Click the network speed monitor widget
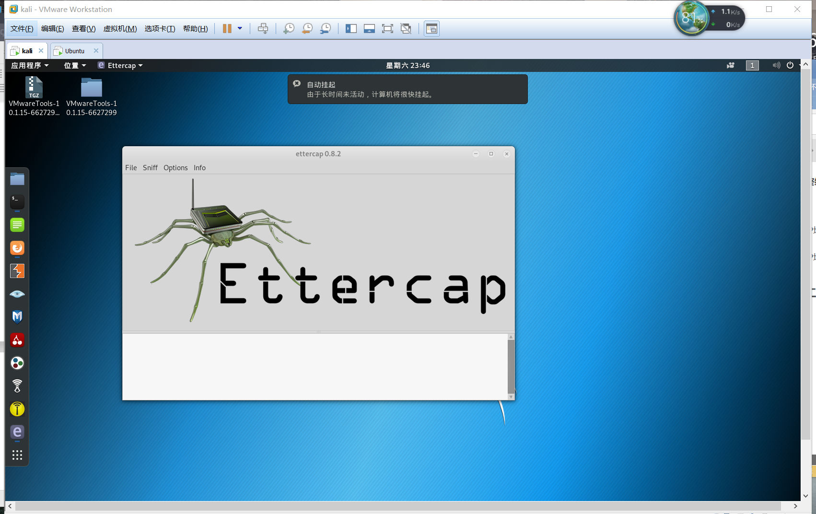Image resolution: width=816 pixels, height=514 pixels. (710, 18)
